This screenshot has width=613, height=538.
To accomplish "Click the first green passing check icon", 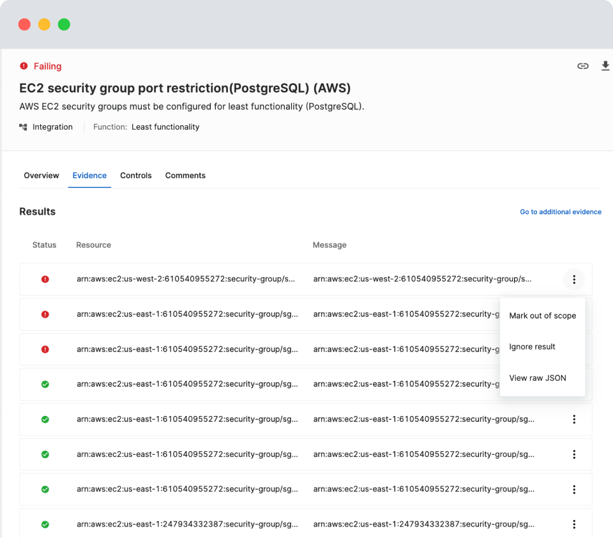I will (45, 385).
